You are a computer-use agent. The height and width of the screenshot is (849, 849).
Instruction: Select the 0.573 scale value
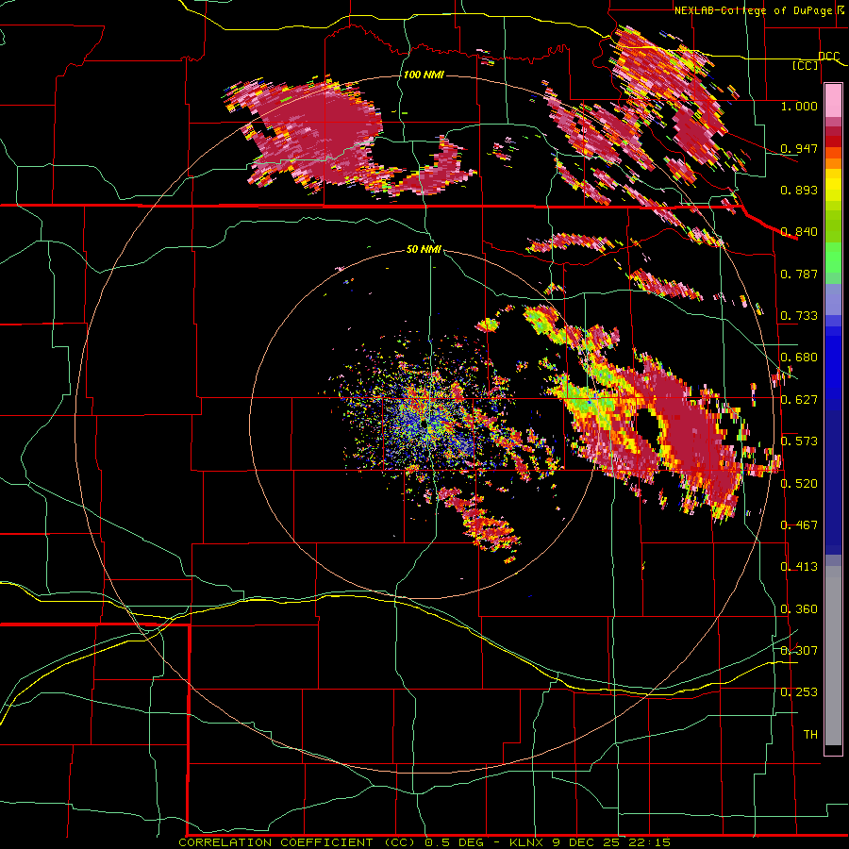click(x=799, y=441)
